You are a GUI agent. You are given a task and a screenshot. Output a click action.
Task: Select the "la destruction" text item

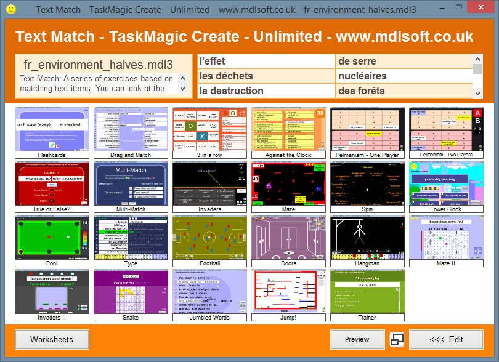pyautogui.click(x=266, y=91)
